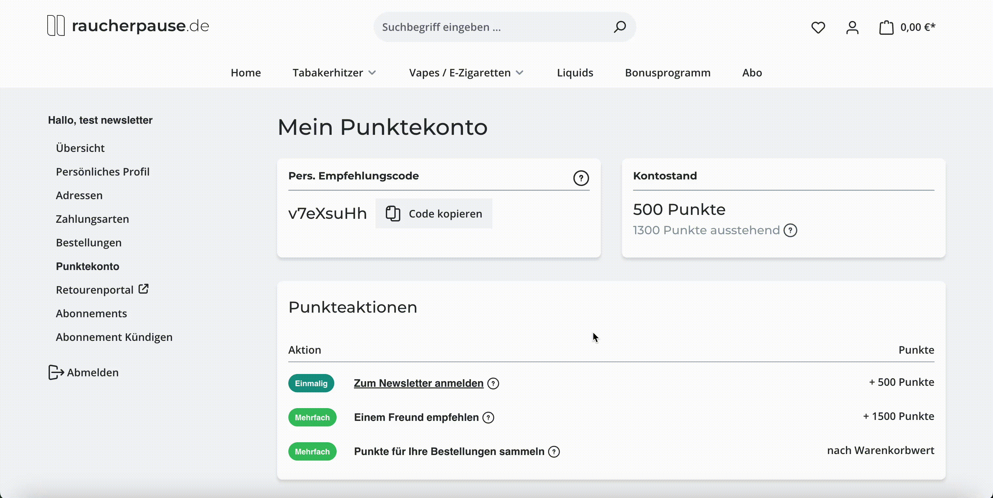
Task: Click help icon next to Punkte ausstehend
Action: pyautogui.click(x=790, y=230)
